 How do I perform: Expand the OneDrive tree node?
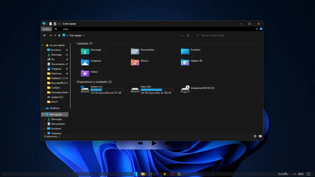click(x=43, y=108)
